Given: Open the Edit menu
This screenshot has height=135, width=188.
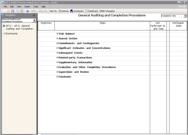Looking at the screenshot, I should pyautogui.click(x=12, y=7).
